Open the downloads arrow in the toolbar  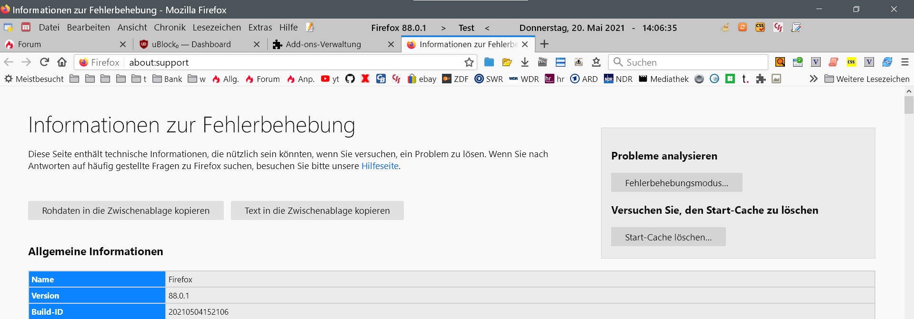pos(524,62)
